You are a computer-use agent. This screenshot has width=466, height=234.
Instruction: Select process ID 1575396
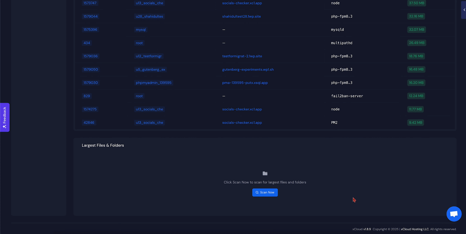[90, 30]
